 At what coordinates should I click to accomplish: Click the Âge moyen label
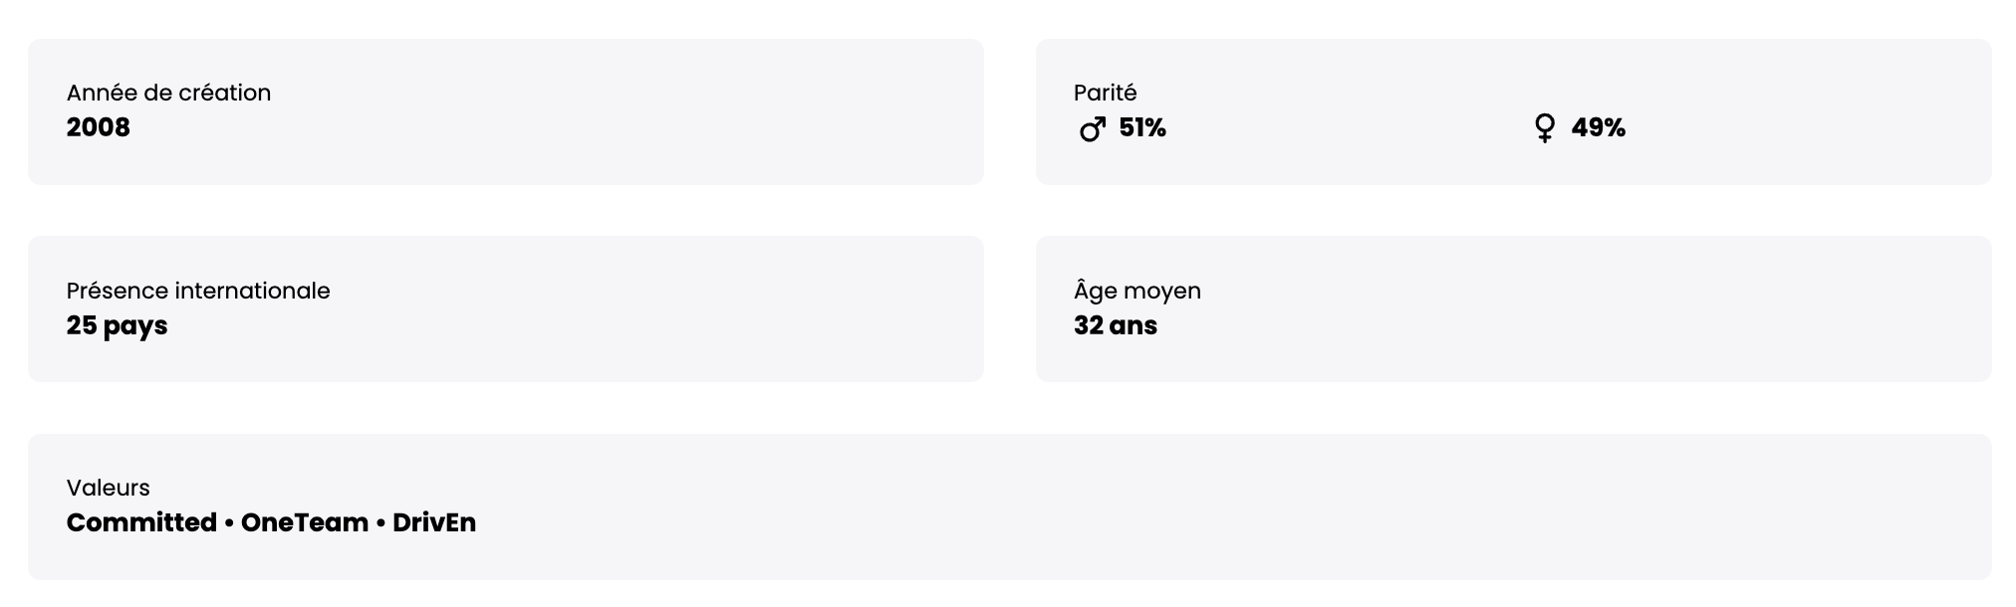[x=1136, y=291]
